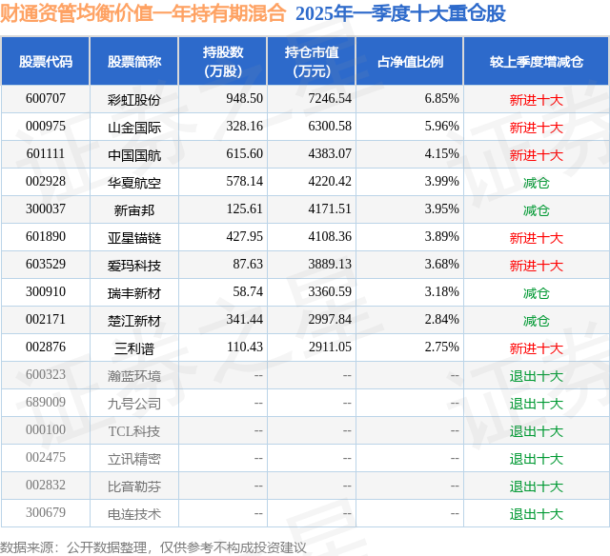Select stock name 山金国际
Image resolution: width=610 pixels, height=556 pixels.
click(134, 127)
